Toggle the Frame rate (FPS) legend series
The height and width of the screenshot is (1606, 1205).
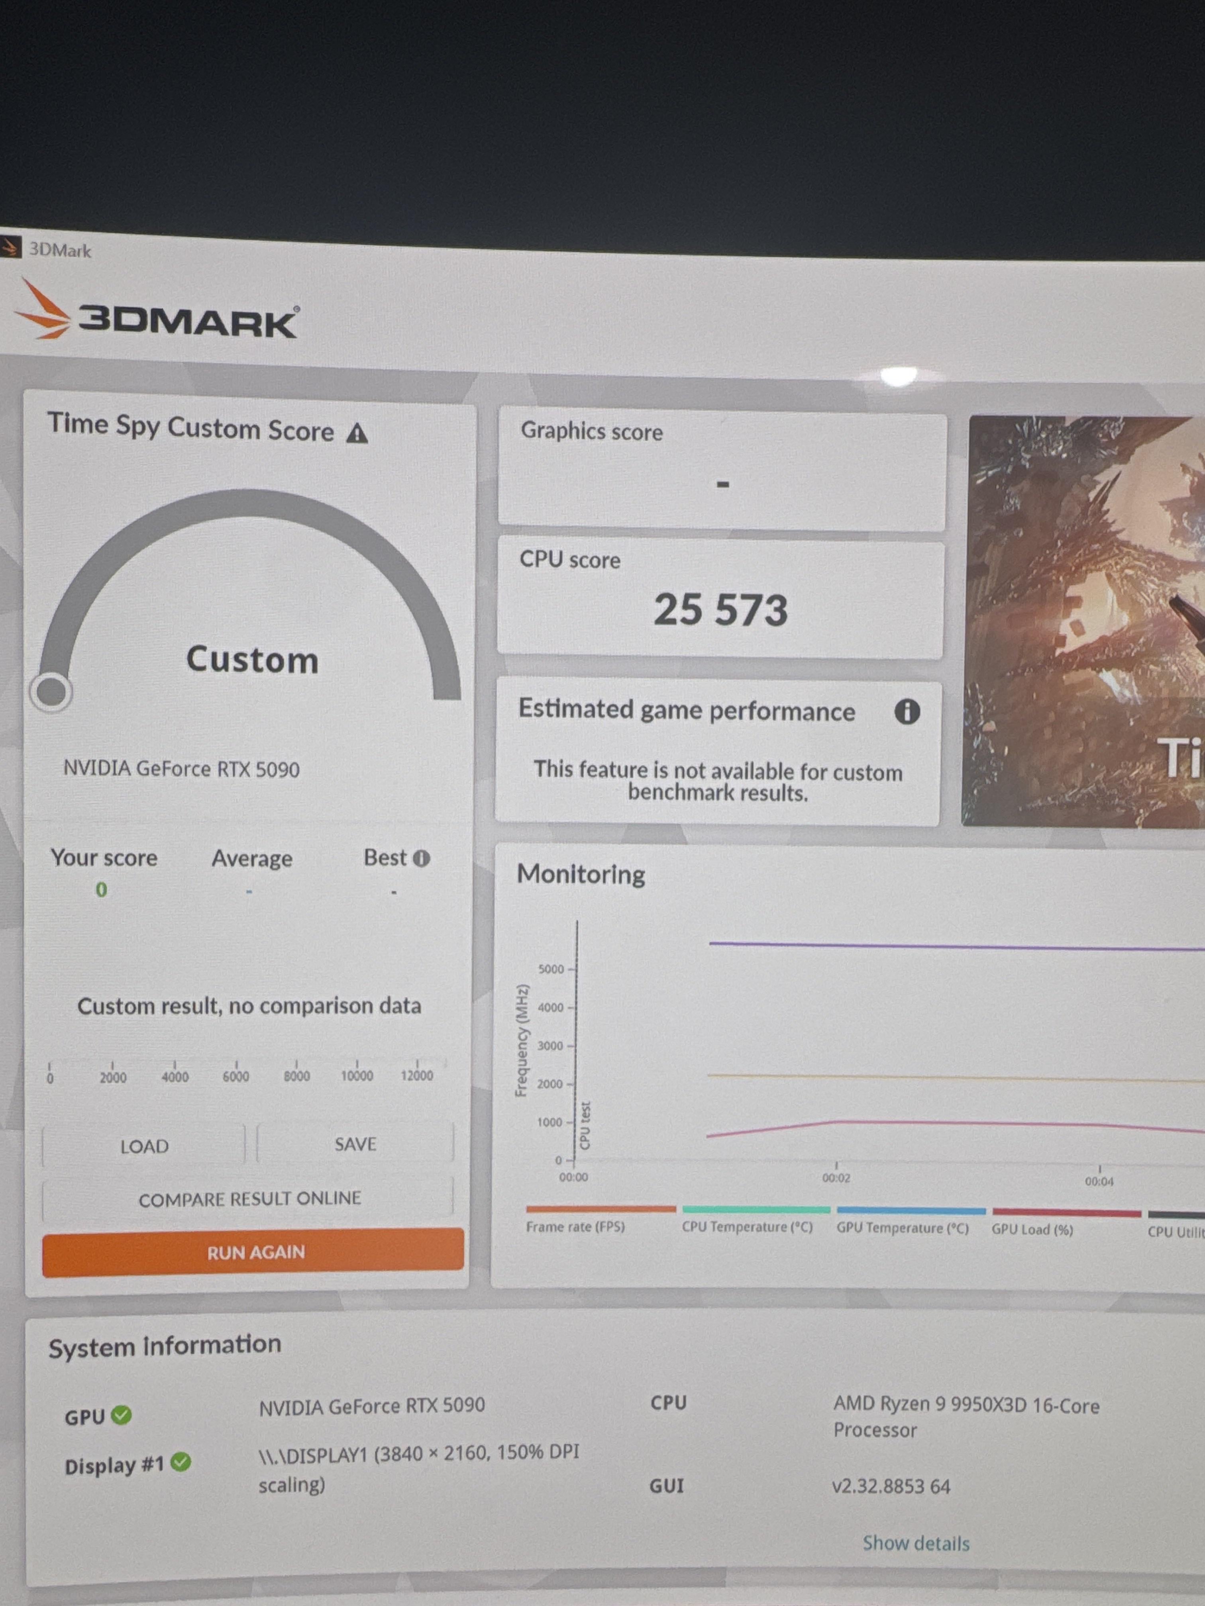pos(575,1226)
